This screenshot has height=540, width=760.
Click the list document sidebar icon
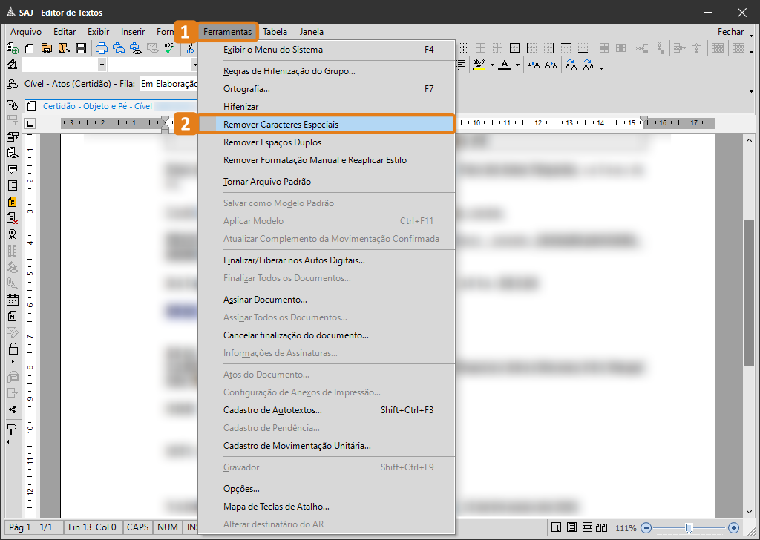point(13,185)
